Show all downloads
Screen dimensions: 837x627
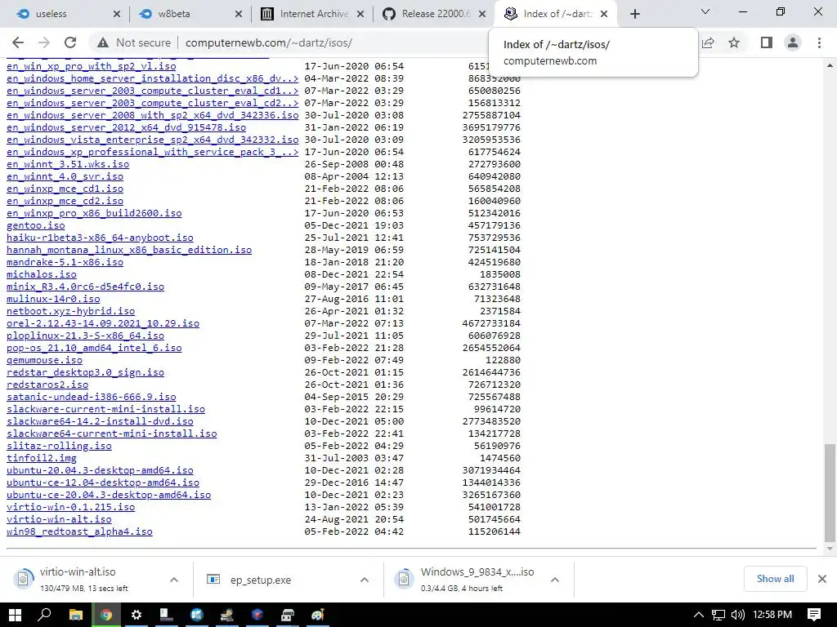[775, 579]
